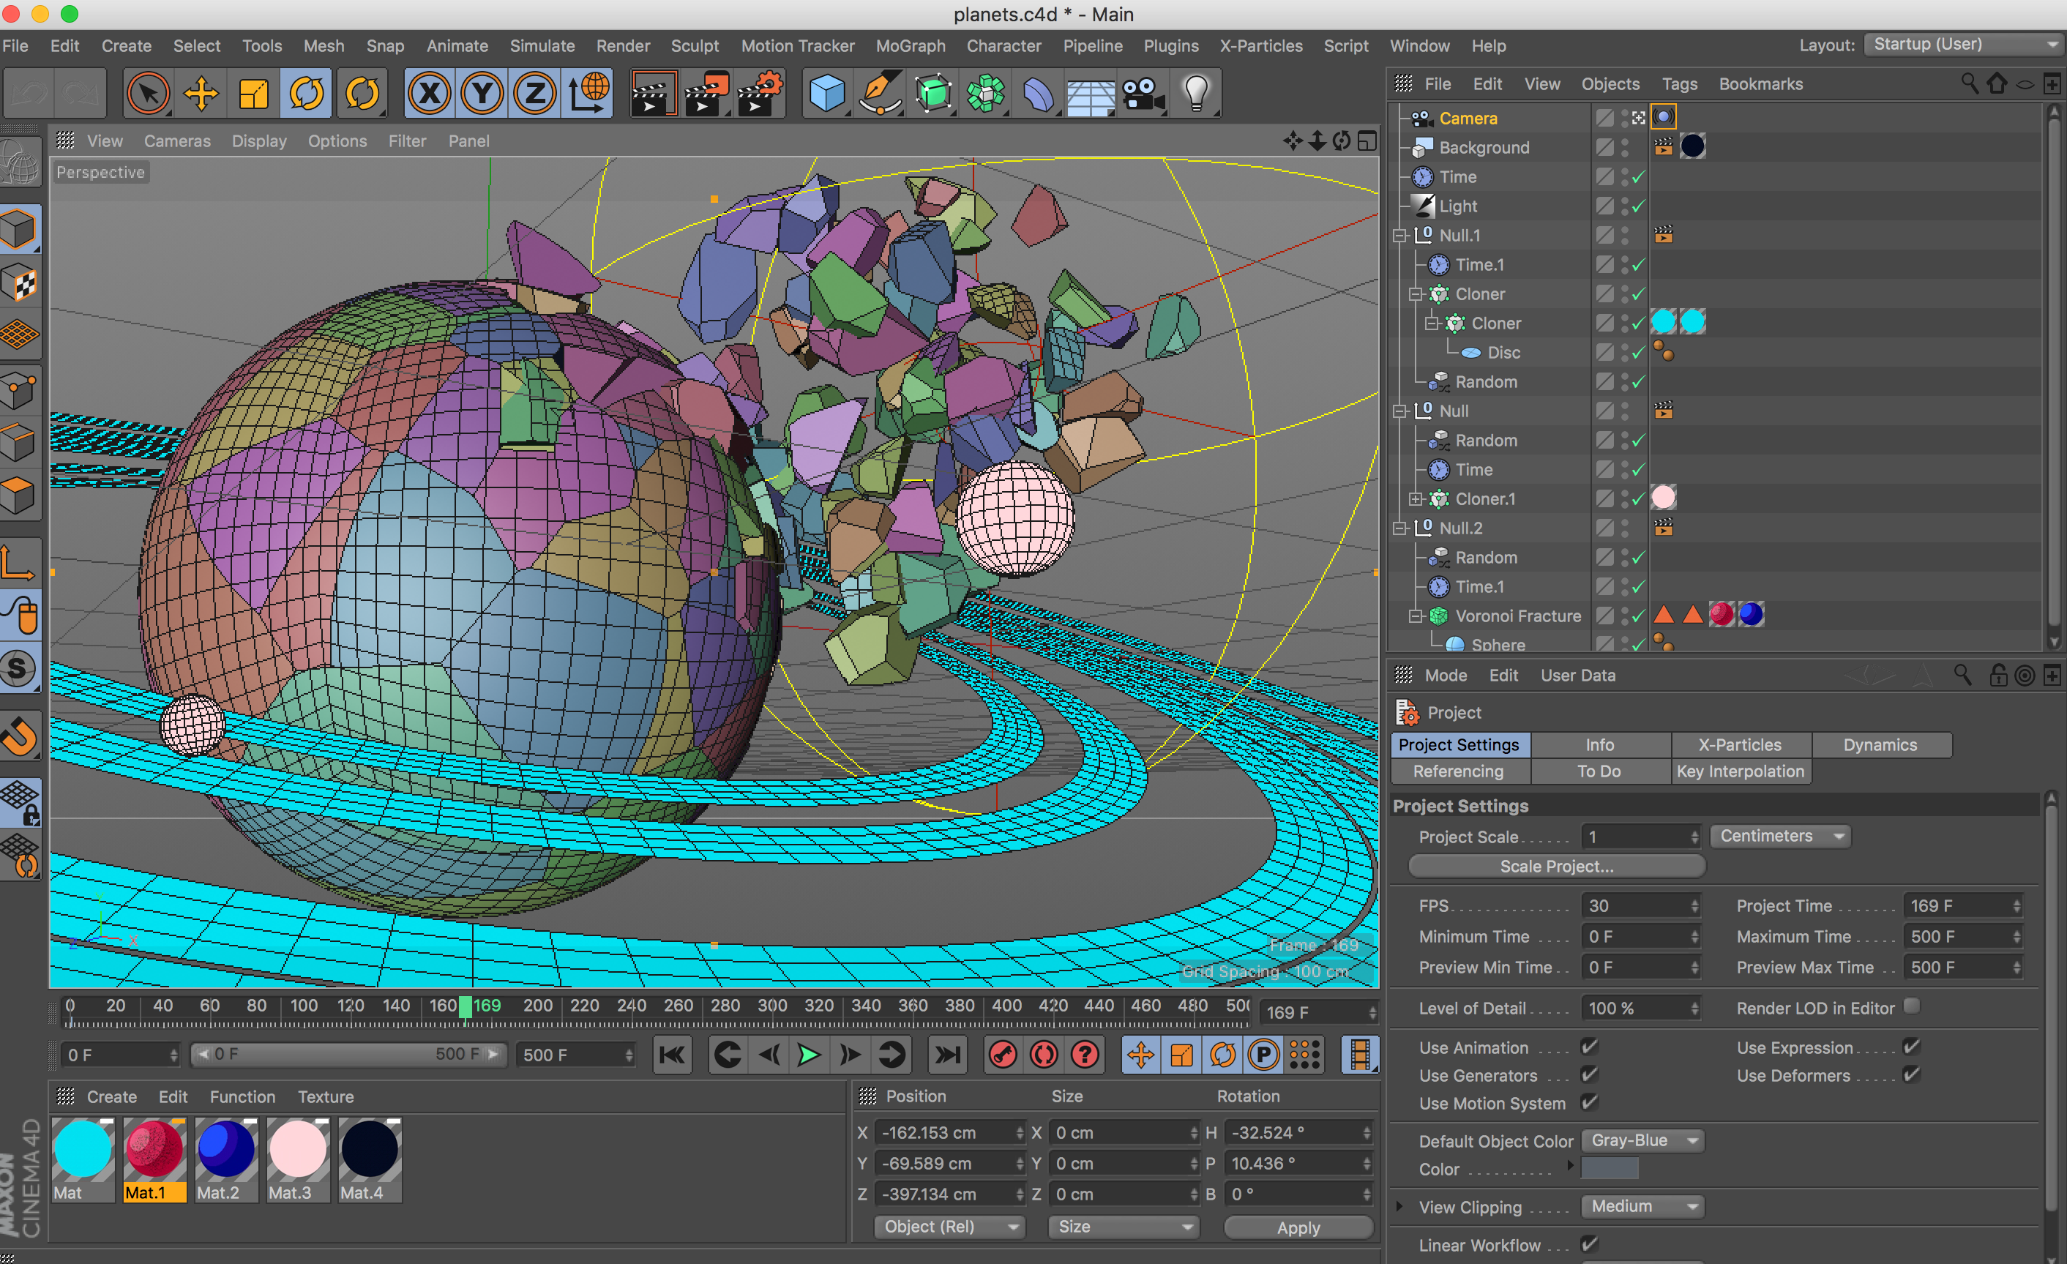The width and height of the screenshot is (2067, 1264).
Task: Switch to the Dynamics tab
Action: pos(1880,745)
